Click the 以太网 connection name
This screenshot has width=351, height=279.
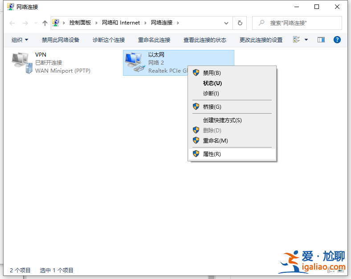pos(156,55)
